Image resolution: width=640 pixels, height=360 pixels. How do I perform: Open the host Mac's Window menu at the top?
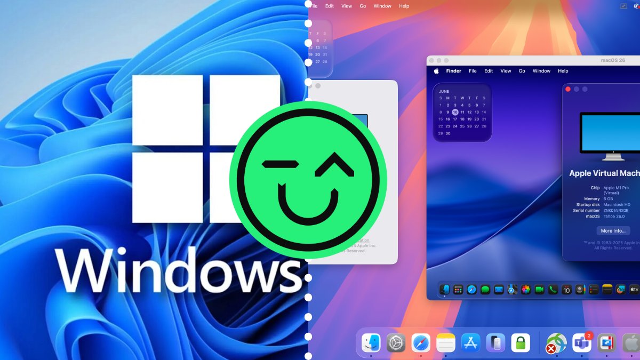382,6
